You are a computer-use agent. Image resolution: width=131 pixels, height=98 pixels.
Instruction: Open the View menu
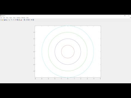coord(7,18)
